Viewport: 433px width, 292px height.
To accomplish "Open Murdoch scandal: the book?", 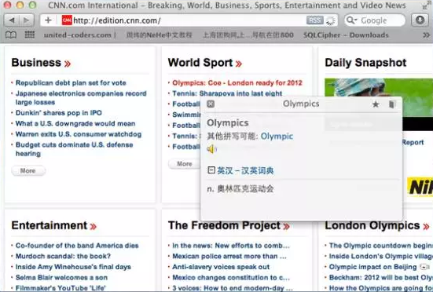I will 63,256.
